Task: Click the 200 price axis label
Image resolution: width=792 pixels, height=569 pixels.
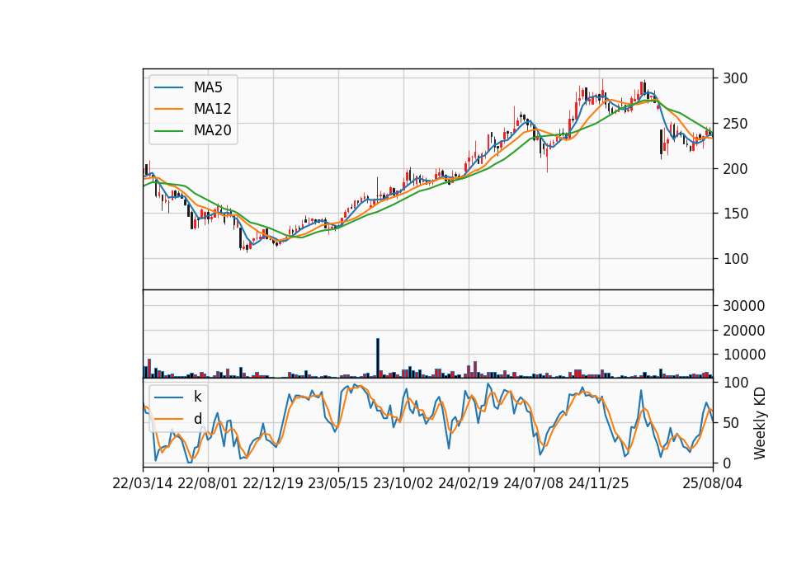Action: (x=735, y=168)
